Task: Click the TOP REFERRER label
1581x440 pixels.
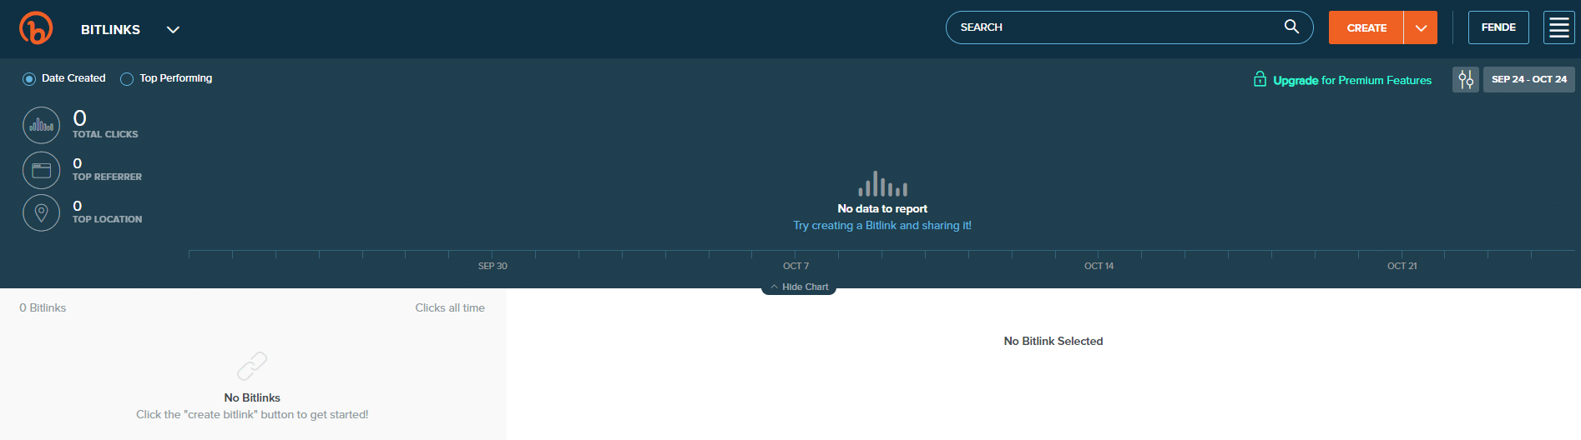Action: [x=107, y=177]
